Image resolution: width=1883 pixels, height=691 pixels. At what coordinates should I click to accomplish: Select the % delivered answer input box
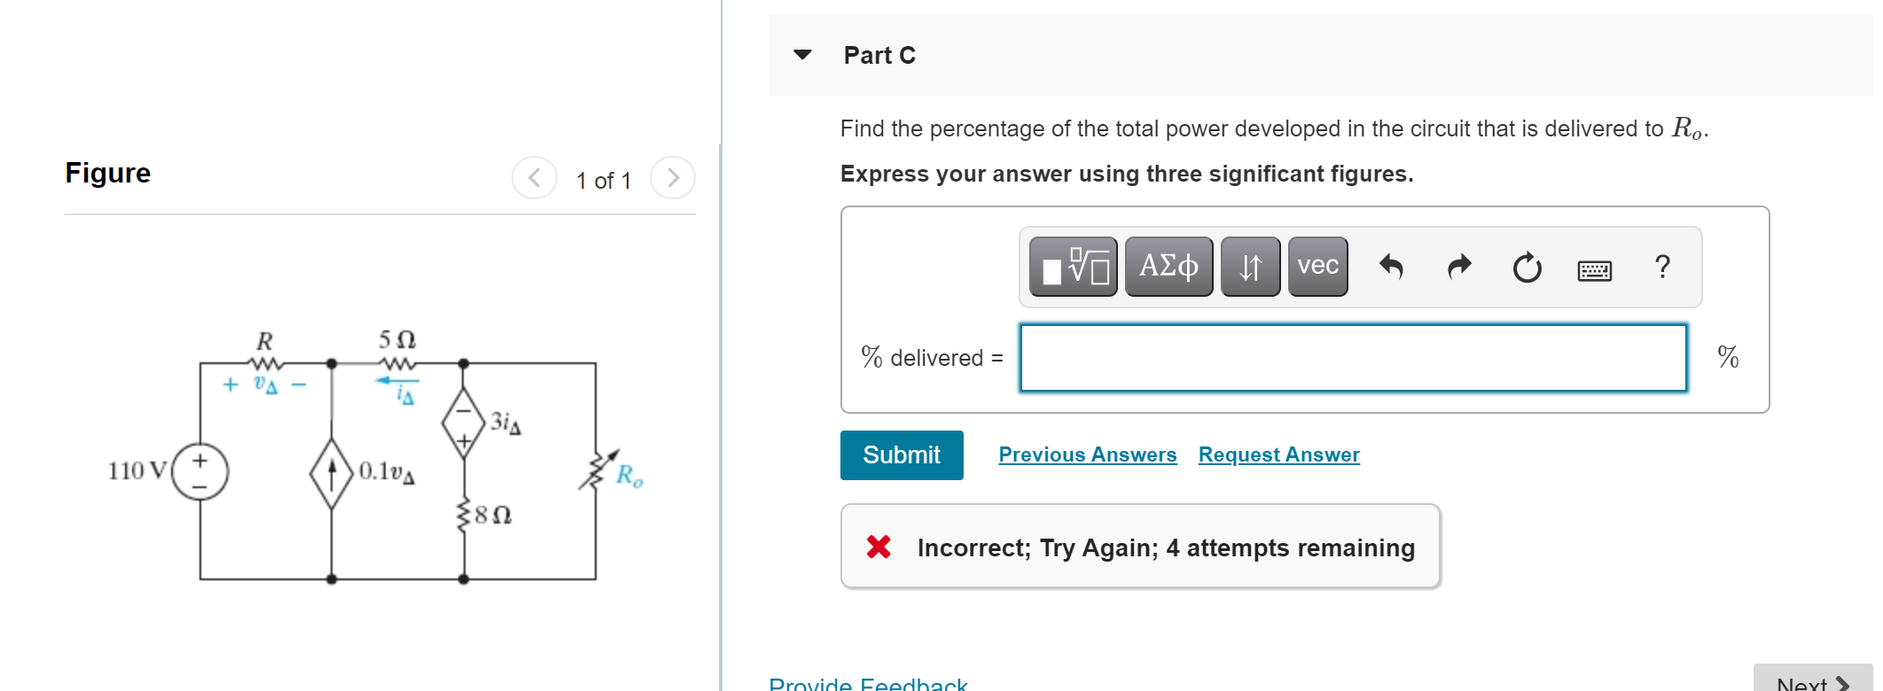point(1354,358)
